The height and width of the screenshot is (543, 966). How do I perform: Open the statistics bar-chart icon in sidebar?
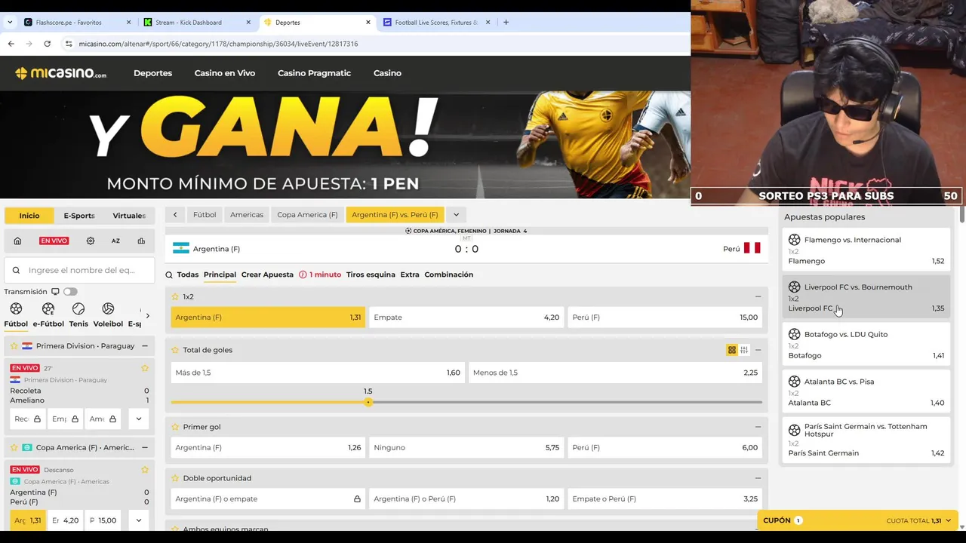141,241
